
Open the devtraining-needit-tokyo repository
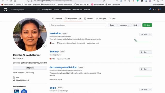click(63, 67)
